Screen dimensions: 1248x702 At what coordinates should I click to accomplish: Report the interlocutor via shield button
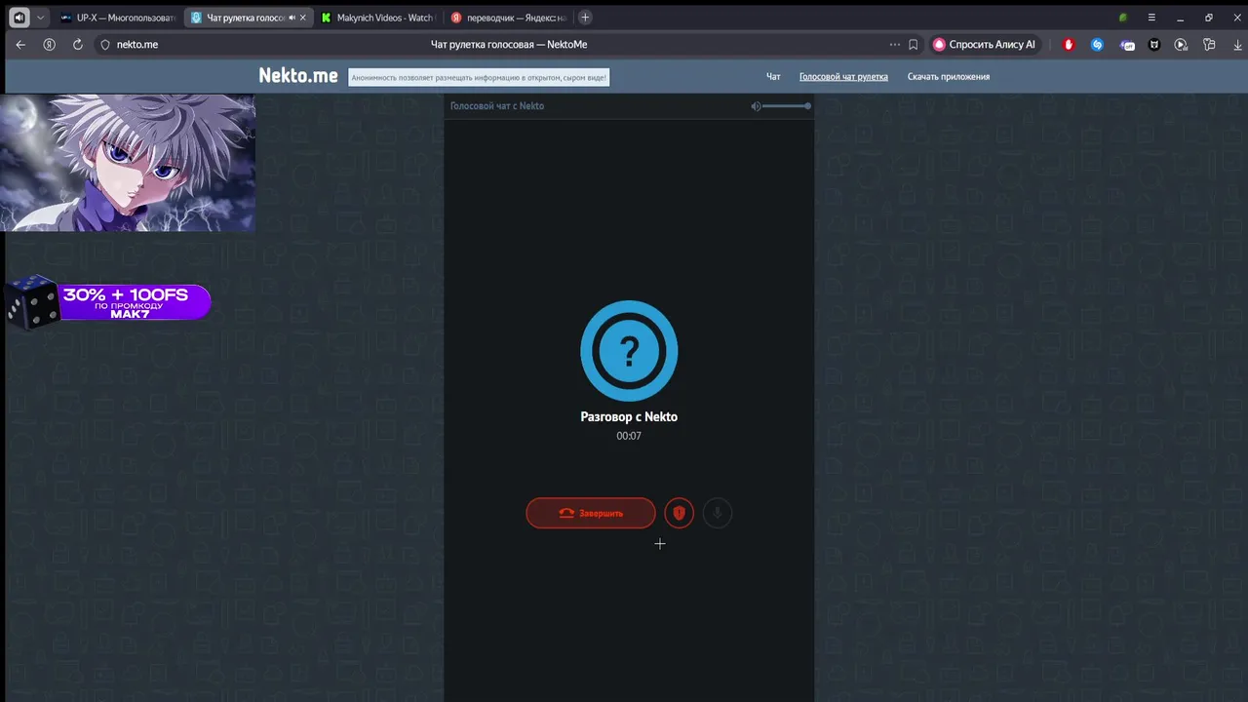coord(680,513)
